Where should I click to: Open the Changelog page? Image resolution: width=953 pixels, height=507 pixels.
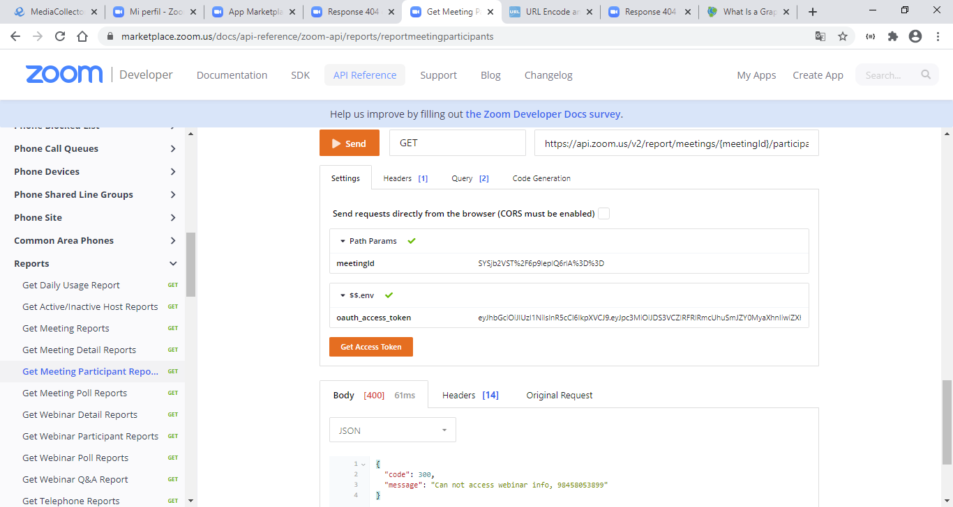(548, 75)
